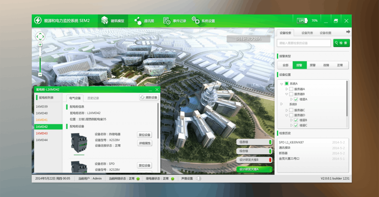
Task: Toggle the 系统A checkbox
Action: coord(286,84)
